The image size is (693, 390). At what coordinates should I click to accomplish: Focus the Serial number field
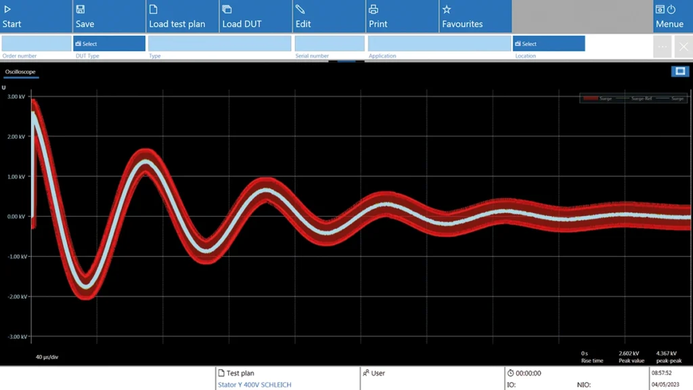pos(330,43)
